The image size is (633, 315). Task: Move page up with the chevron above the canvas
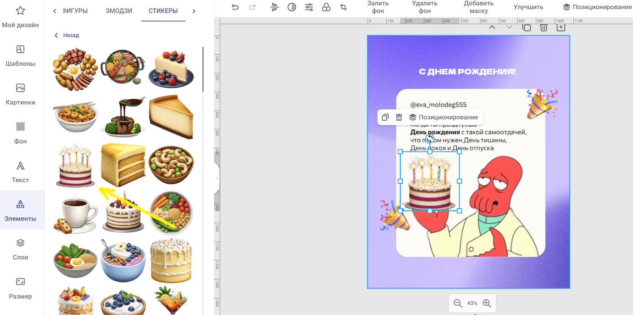pos(492,27)
